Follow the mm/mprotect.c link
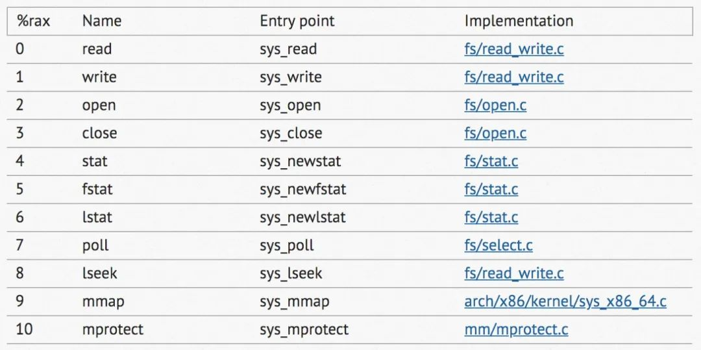 point(516,329)
